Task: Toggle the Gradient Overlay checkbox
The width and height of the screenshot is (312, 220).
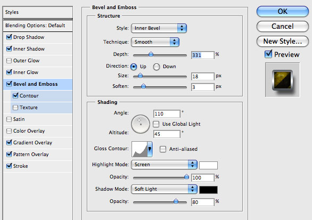Action: [x=9, y=143]
